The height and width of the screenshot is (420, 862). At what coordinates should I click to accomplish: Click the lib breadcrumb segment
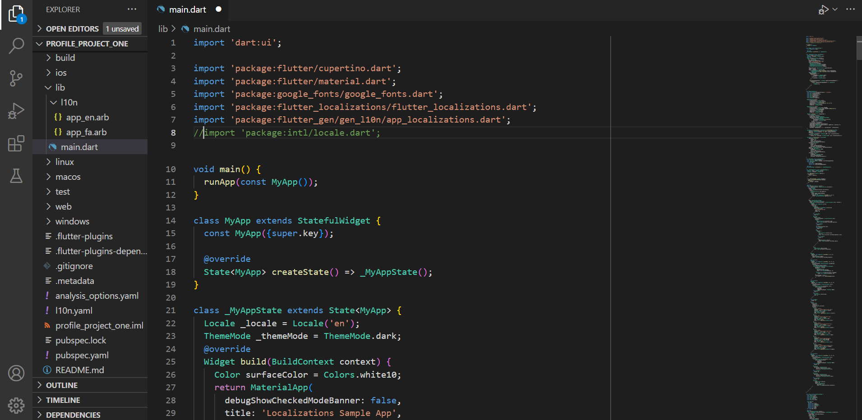pyautogui.click(x=163, y=29)
